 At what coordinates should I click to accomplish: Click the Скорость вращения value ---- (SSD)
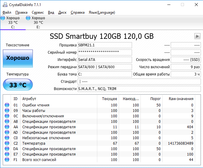point(186,60)
